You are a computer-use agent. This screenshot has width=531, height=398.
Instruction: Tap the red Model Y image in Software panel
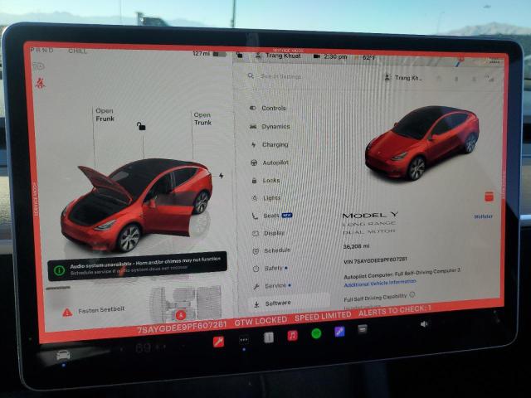click(x=422, y=142)
